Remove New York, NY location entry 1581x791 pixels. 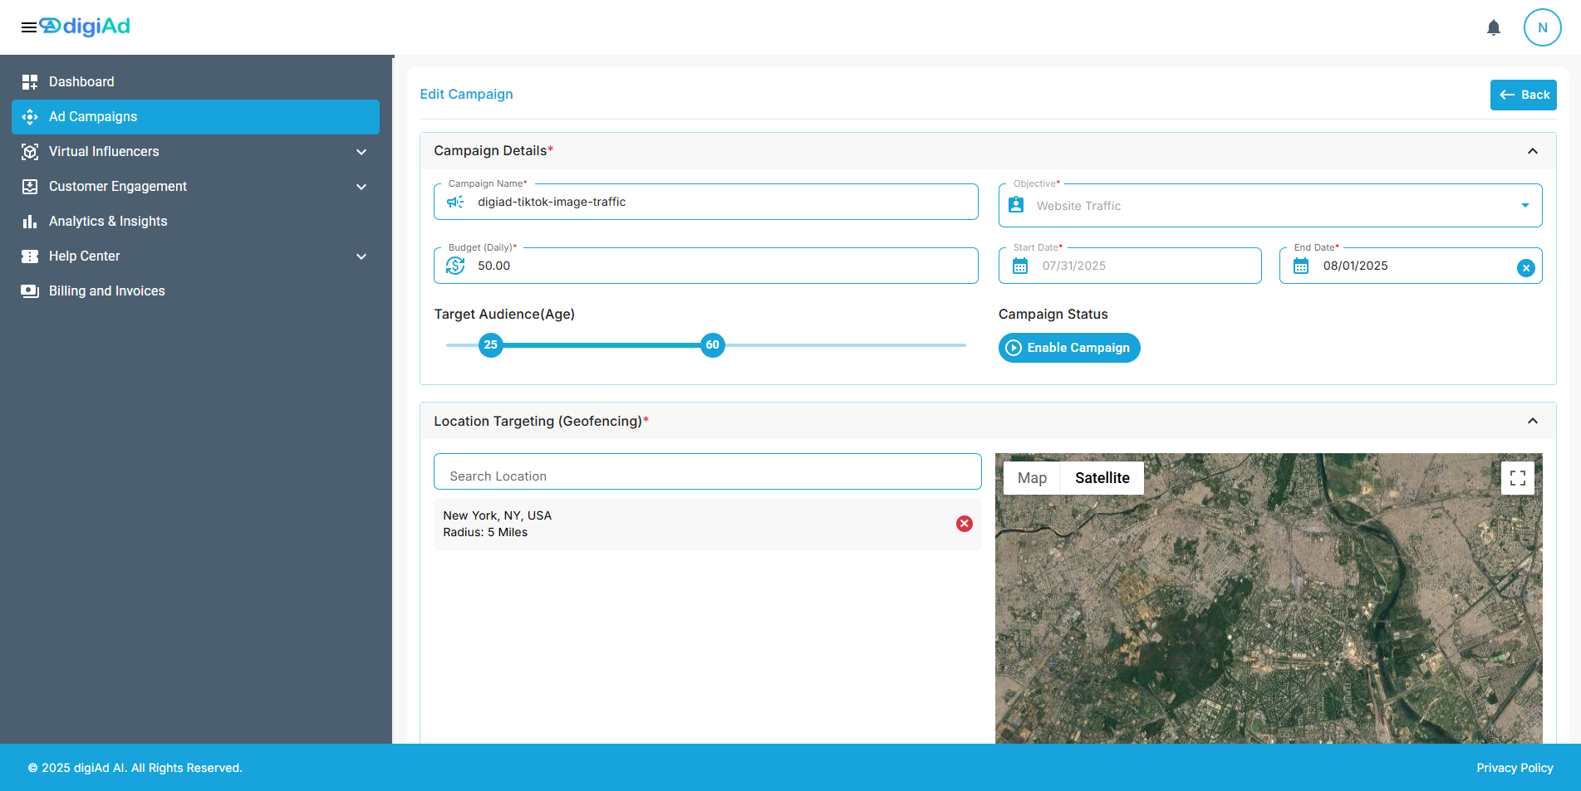tap(965, 524)
